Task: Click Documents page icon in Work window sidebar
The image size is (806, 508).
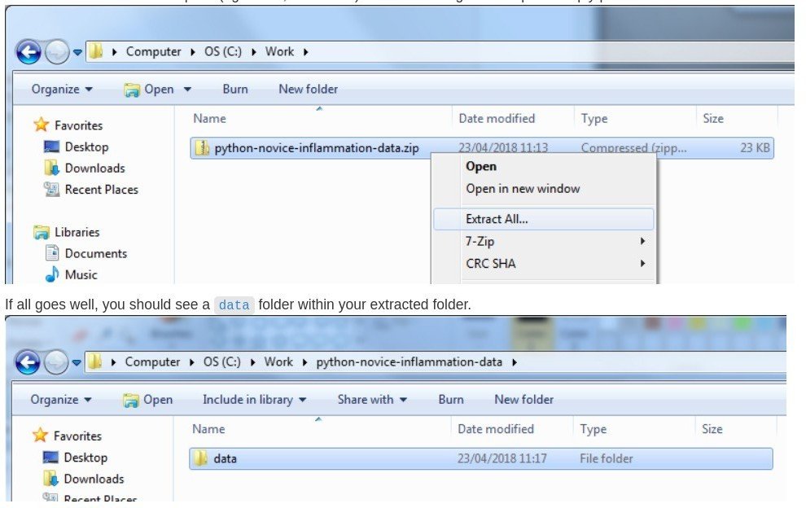Action: coord(52,253)
